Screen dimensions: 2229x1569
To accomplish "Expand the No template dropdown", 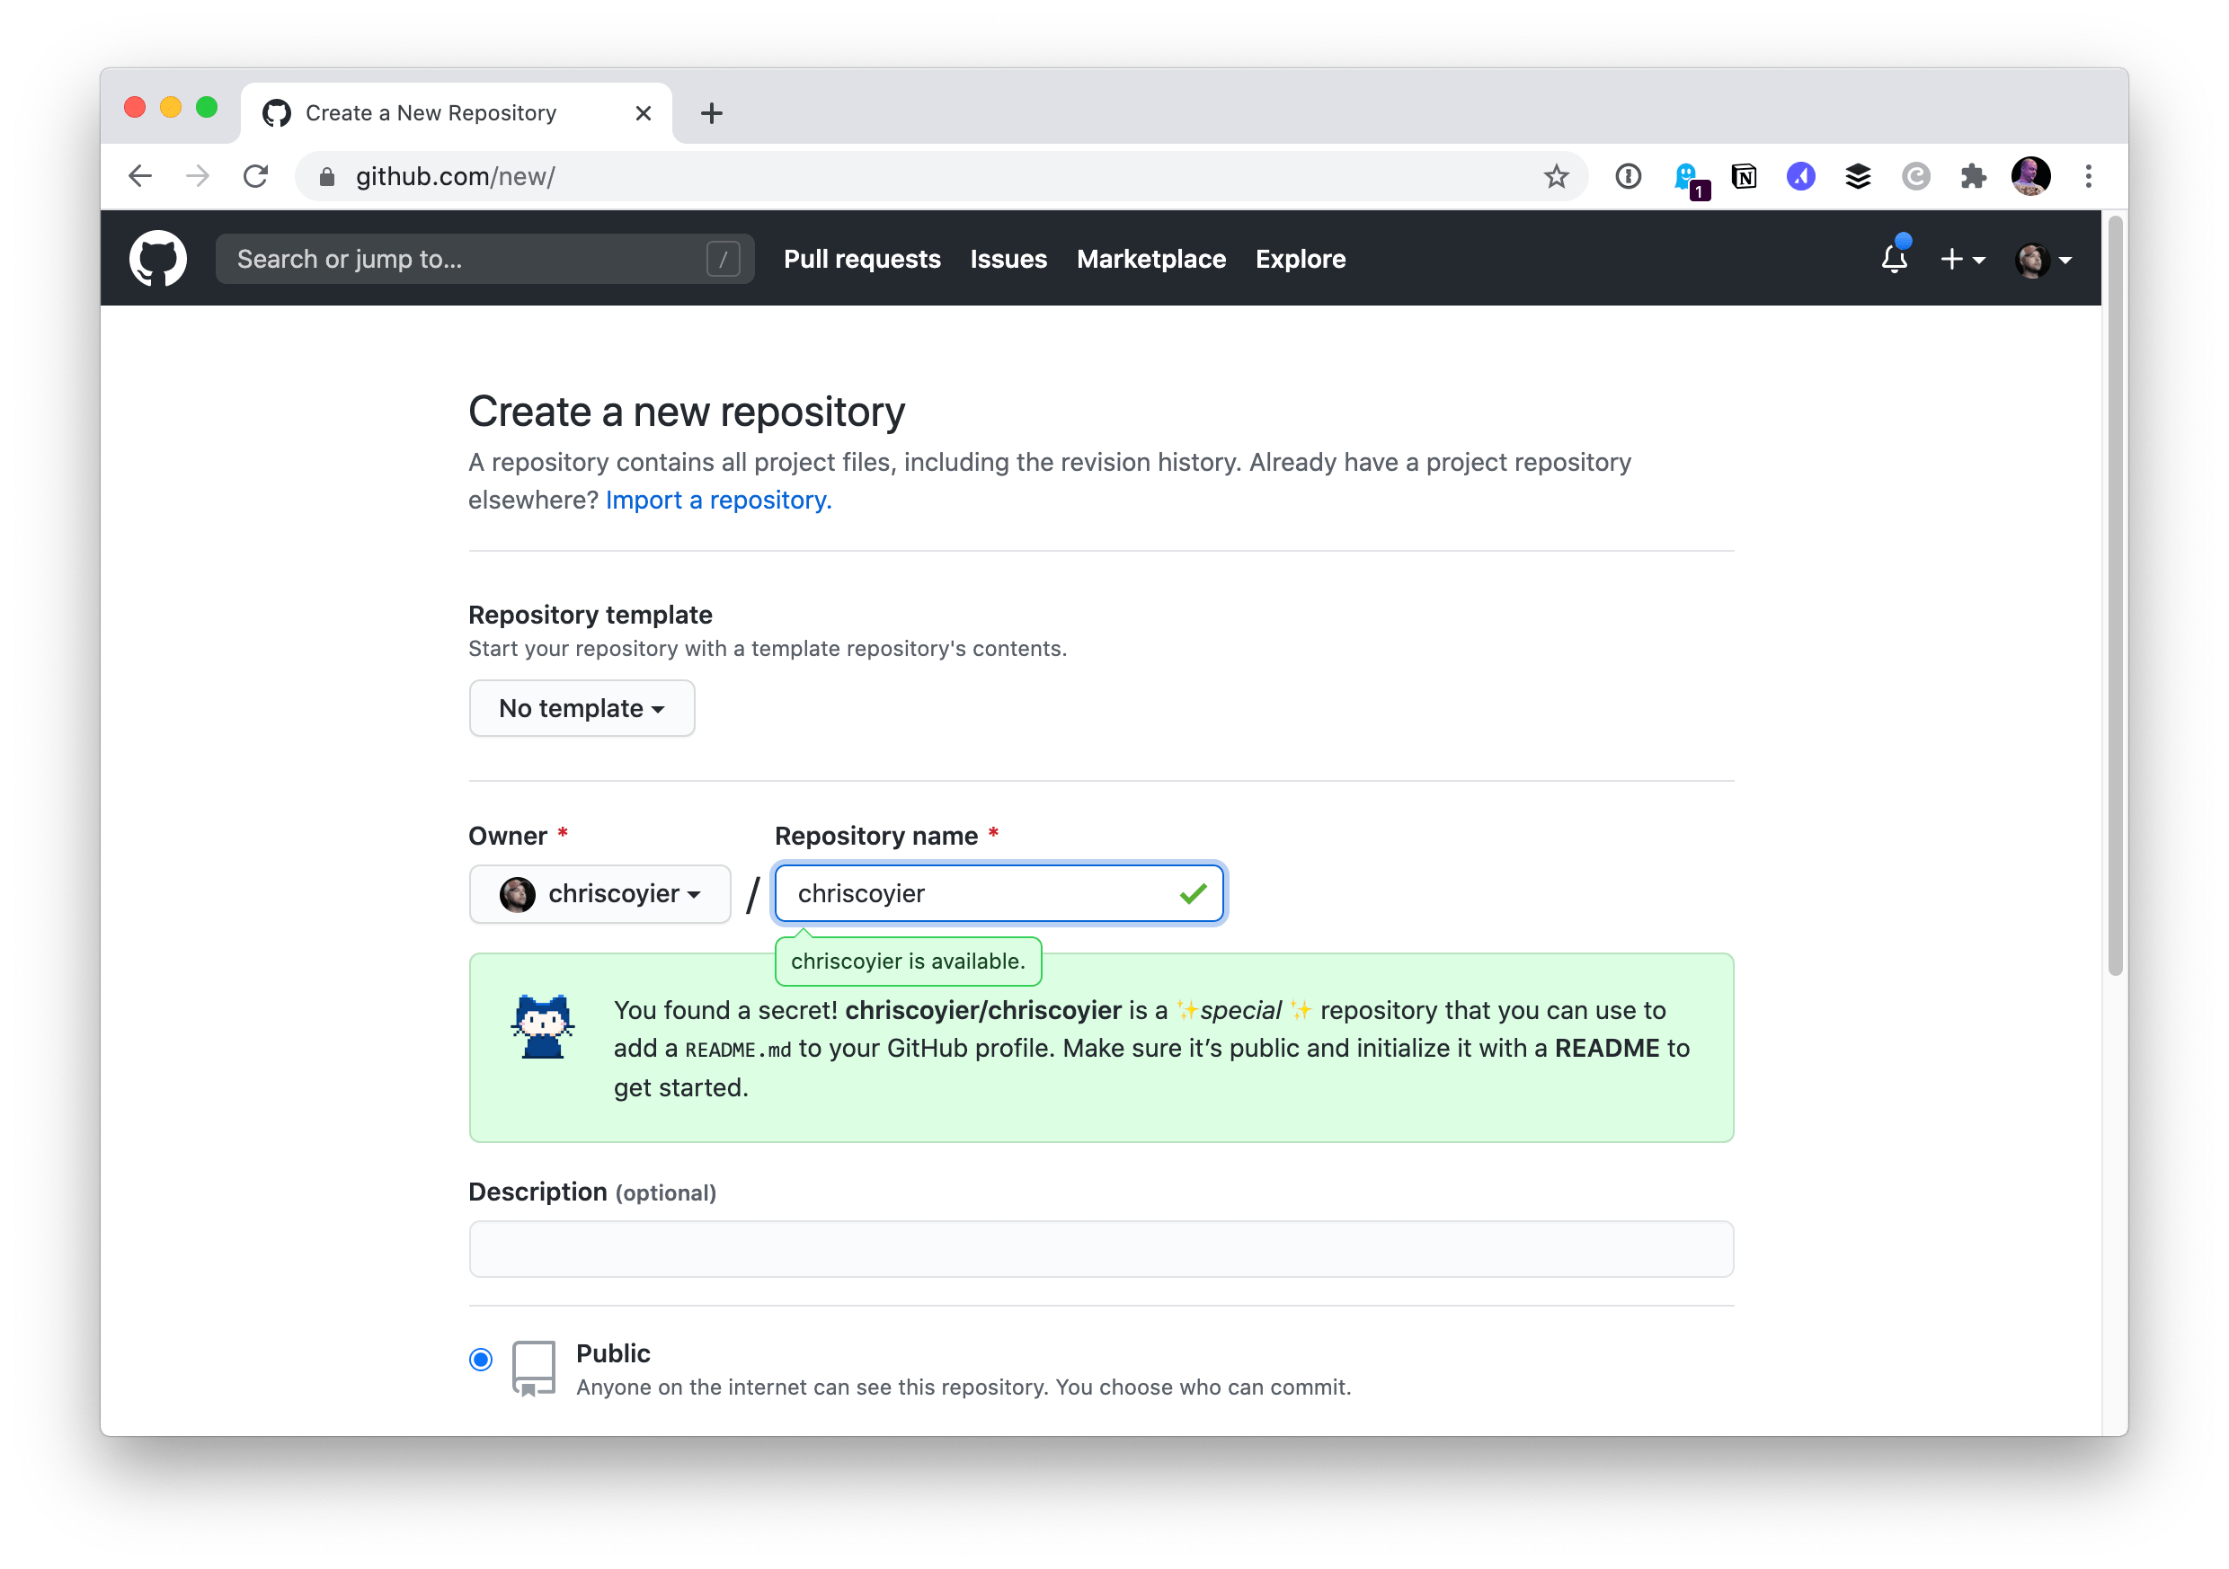I will pyautogui.click(x=582, y=708).
